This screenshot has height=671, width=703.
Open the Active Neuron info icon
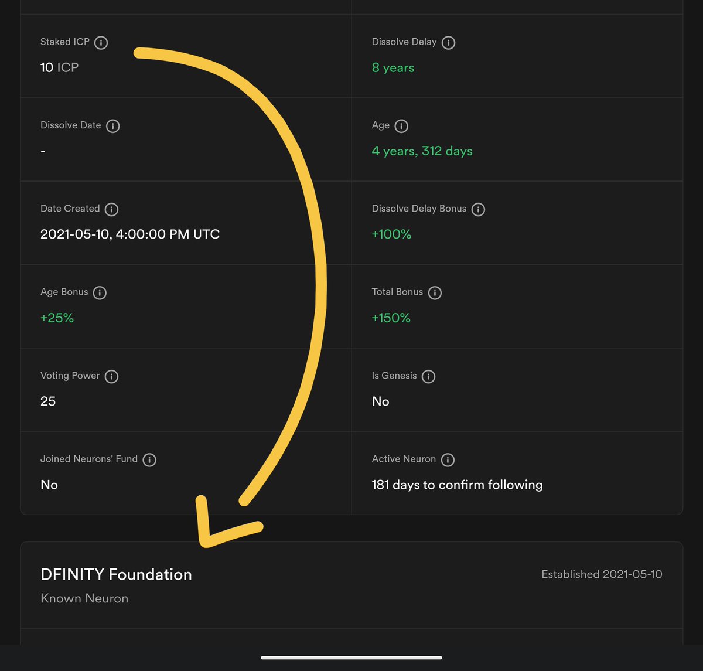click(448, 459)
